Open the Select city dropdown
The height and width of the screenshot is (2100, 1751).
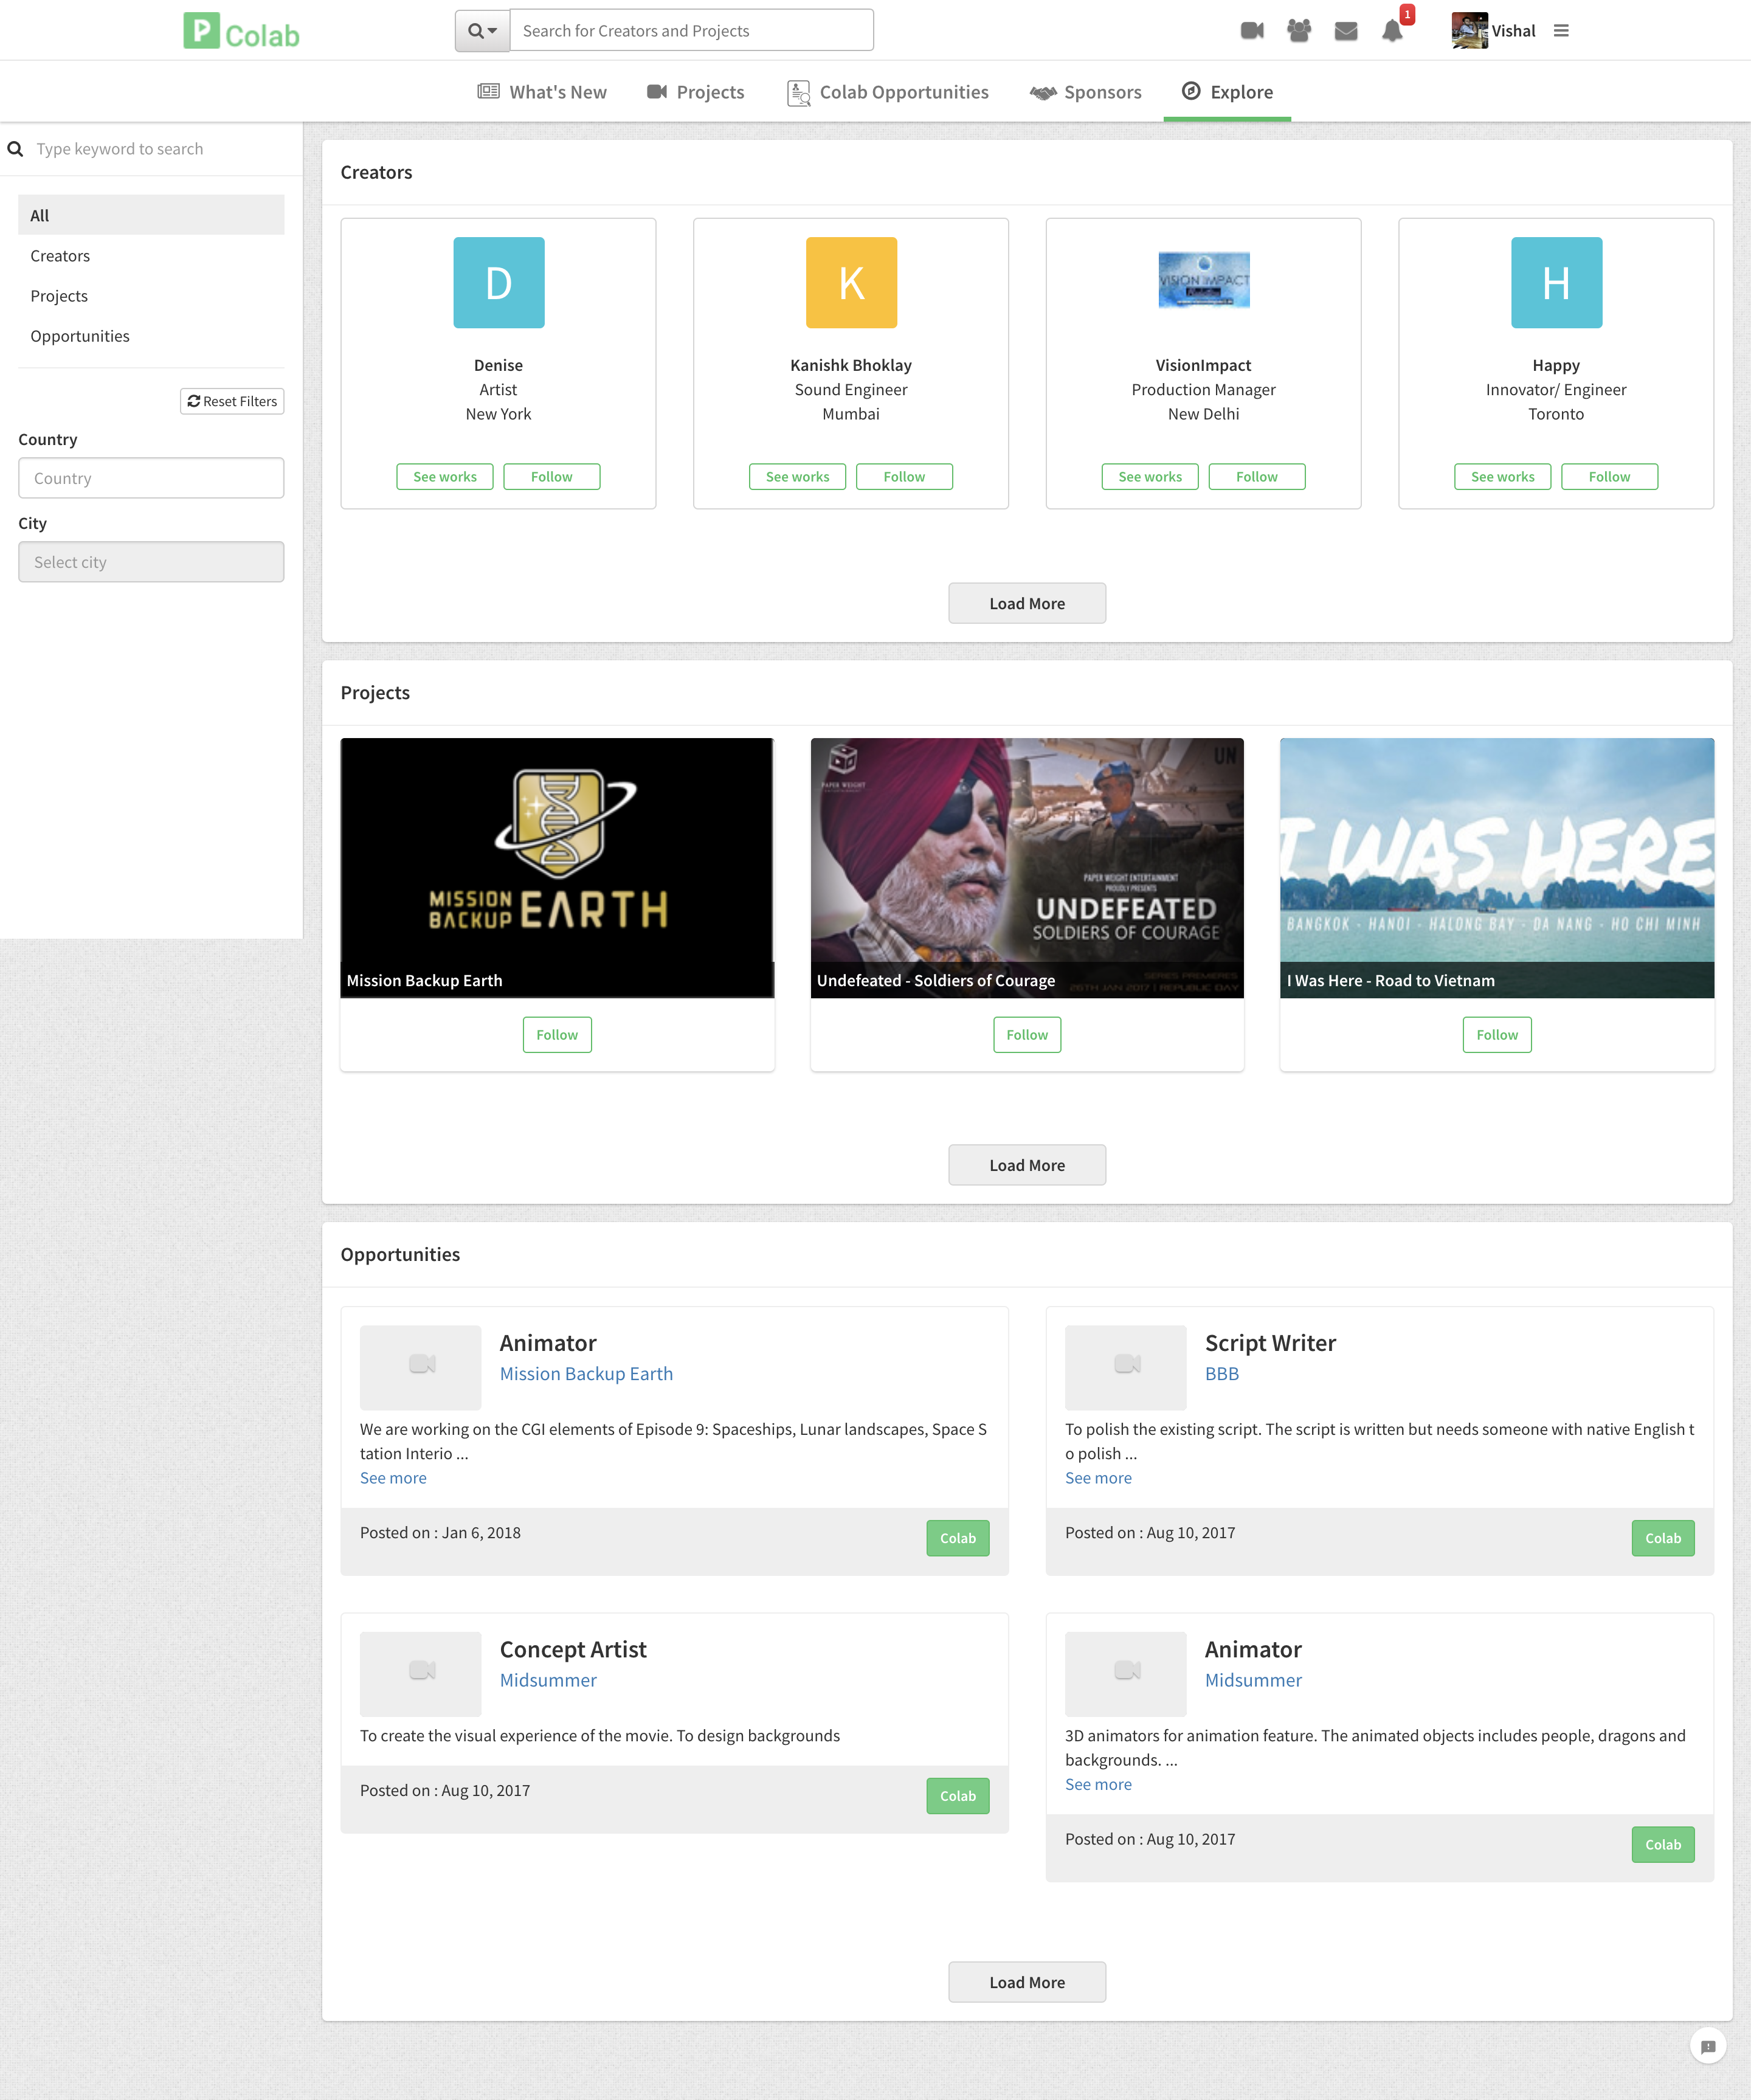coord(151,561)
